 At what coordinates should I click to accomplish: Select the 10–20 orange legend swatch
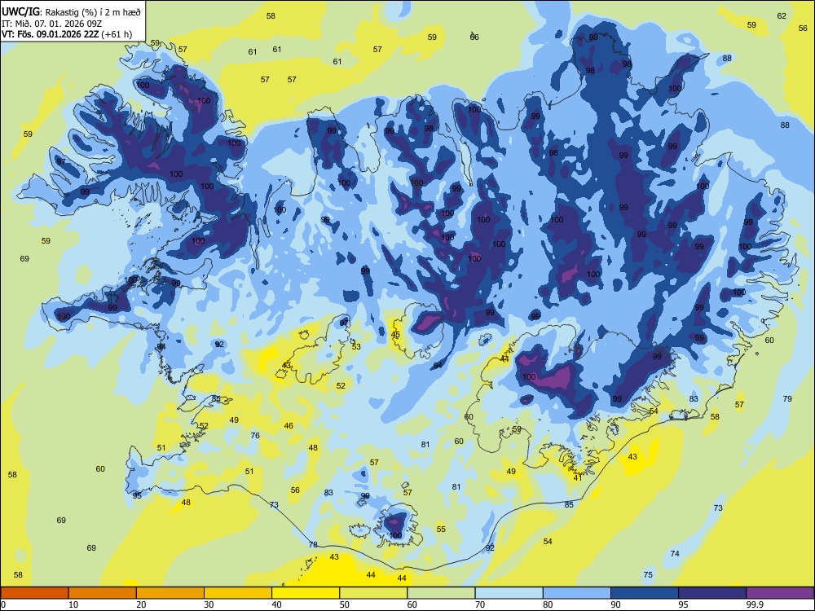tap(103, 593)
